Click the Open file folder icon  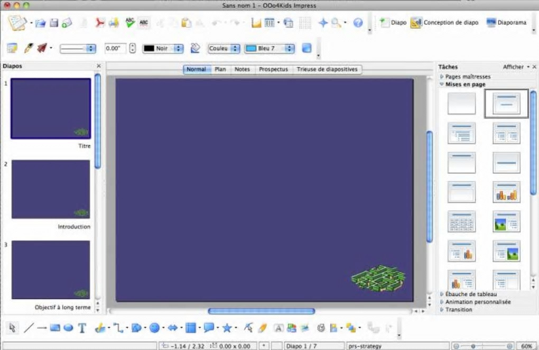pos(40,23)
